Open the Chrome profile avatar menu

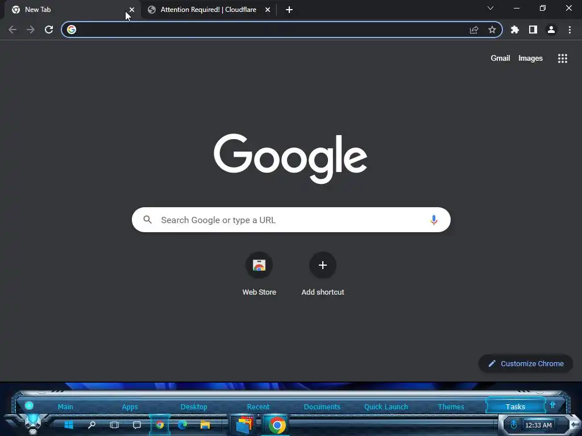(x=551, y=30)
